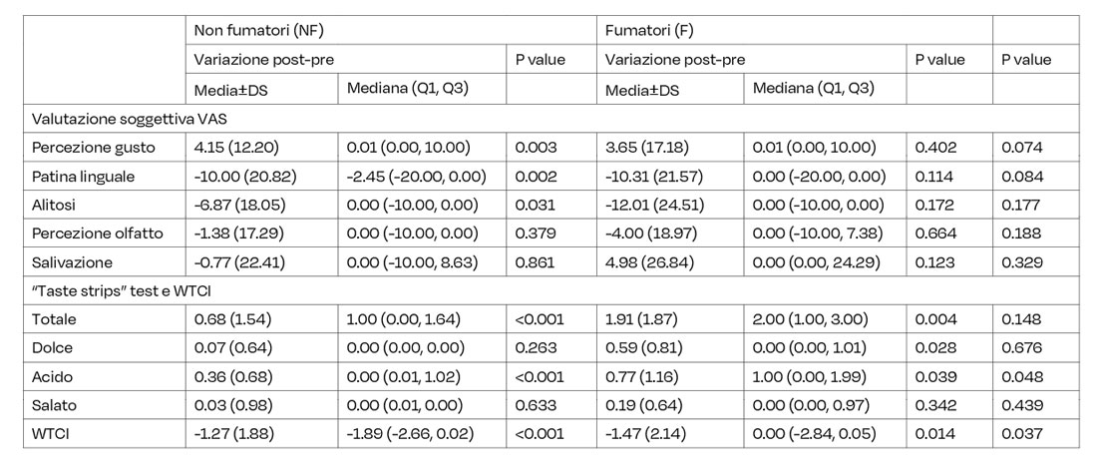Select the P value cell showing 0.048
The width and height of the screenshot is (1097, 471).
tap(1022, 378)
